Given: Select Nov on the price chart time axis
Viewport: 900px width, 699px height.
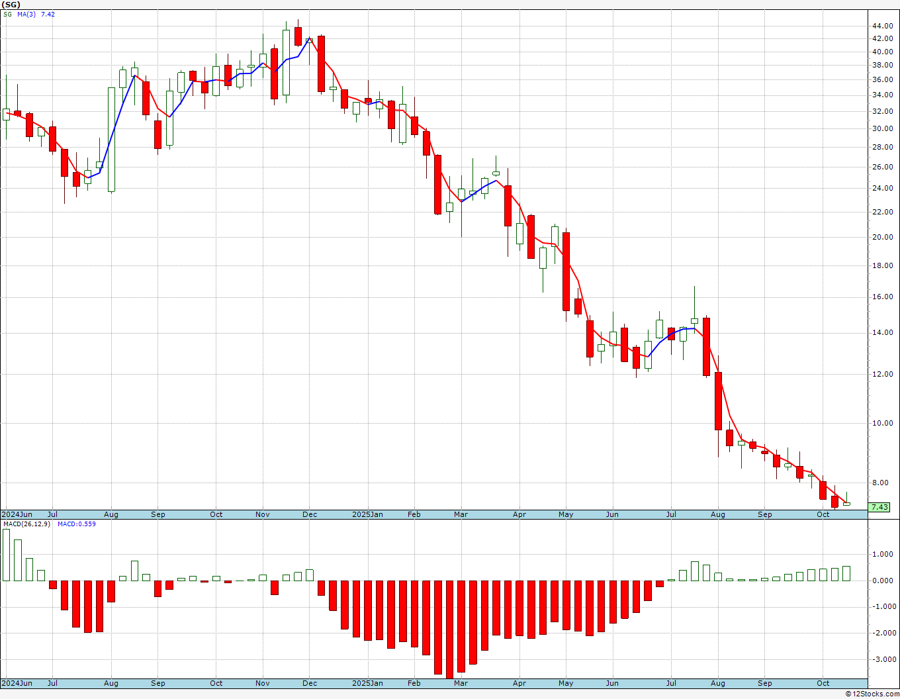Looking at the screenshot, I should point(263,514).
